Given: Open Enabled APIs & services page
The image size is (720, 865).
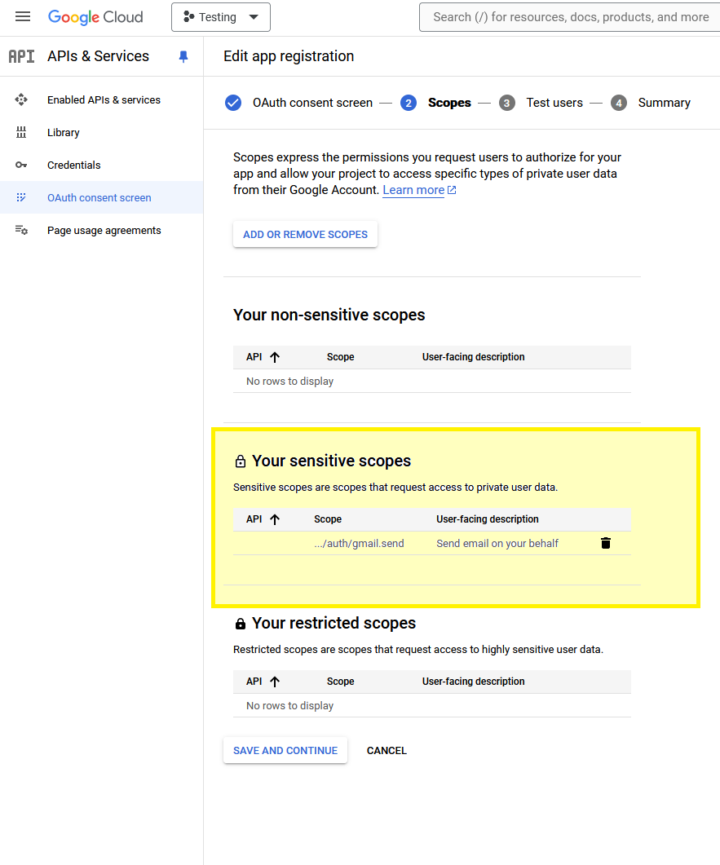Looking at the screenshot, I should tap(104, 99).
